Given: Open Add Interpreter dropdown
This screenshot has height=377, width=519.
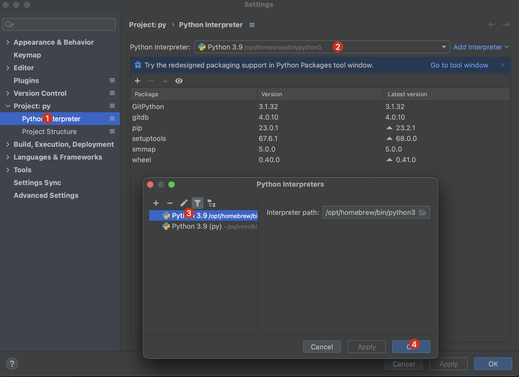Looking at the screenshot, I should pos(481,47).
